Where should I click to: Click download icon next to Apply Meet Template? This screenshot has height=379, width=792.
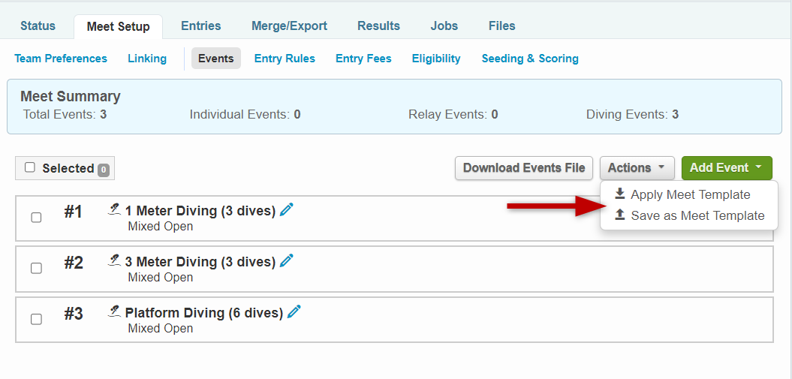(620, 194)
